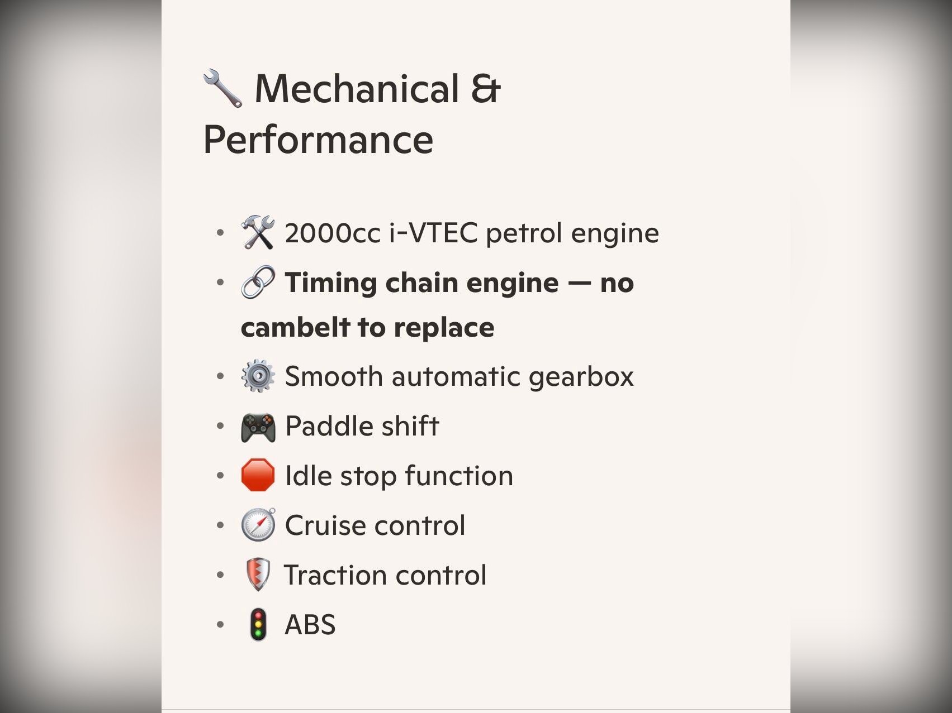Click the Cruise control text
This screenshot has width=952, height=713.
(375, 525)
